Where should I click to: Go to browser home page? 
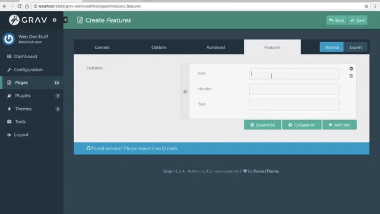pos(27,7)
